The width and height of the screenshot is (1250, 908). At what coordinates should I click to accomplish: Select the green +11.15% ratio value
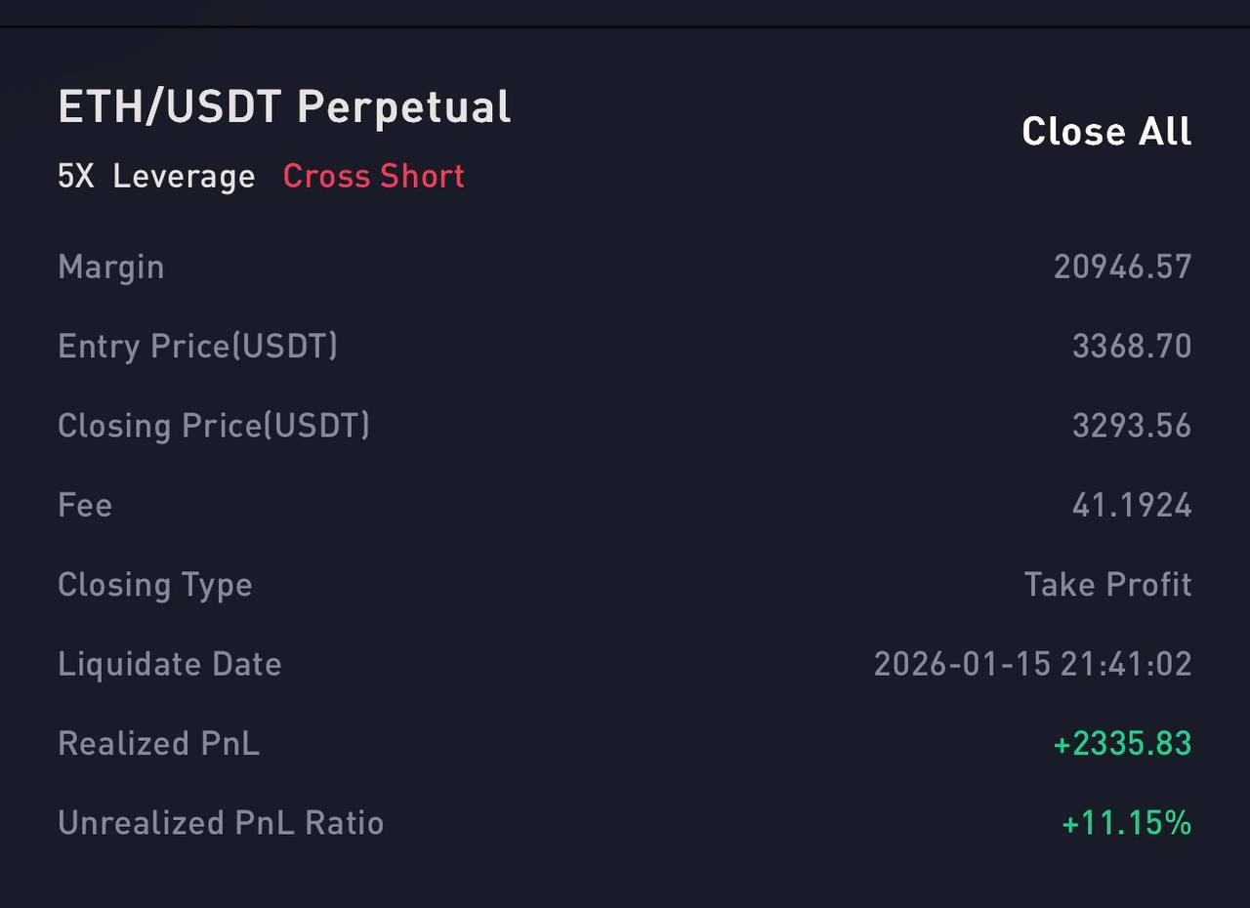pyautogui.click(x=1126, y=823)
